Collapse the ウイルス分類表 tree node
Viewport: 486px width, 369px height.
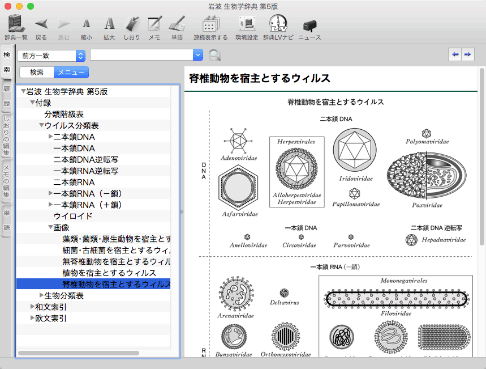[x=42, y=125]
